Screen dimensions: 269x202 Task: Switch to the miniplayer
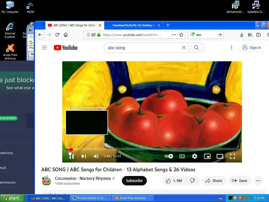coord(207,156)
